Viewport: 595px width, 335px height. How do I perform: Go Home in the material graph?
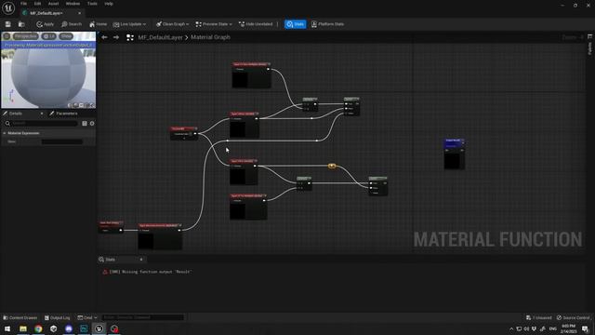(x=98, y=24)
